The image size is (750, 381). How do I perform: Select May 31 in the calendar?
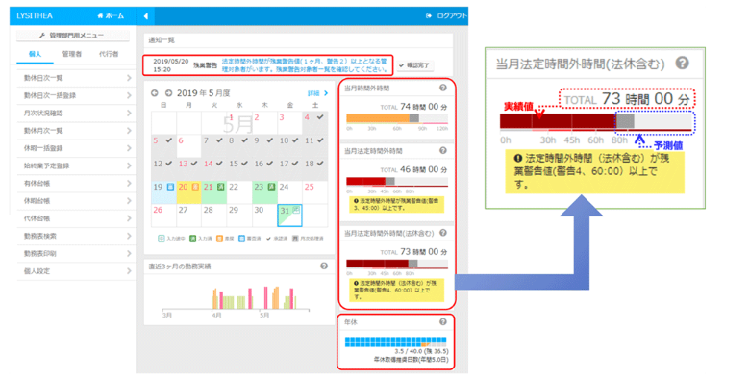tap(289, 216)
